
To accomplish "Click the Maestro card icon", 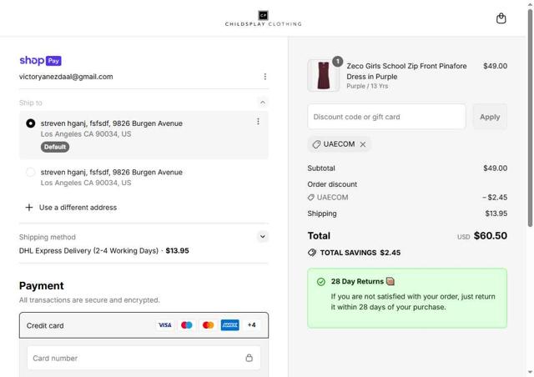I will (x=187, y=325).
